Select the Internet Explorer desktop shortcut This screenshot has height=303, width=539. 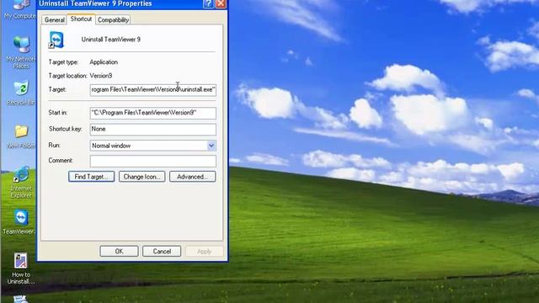point(21,182)
